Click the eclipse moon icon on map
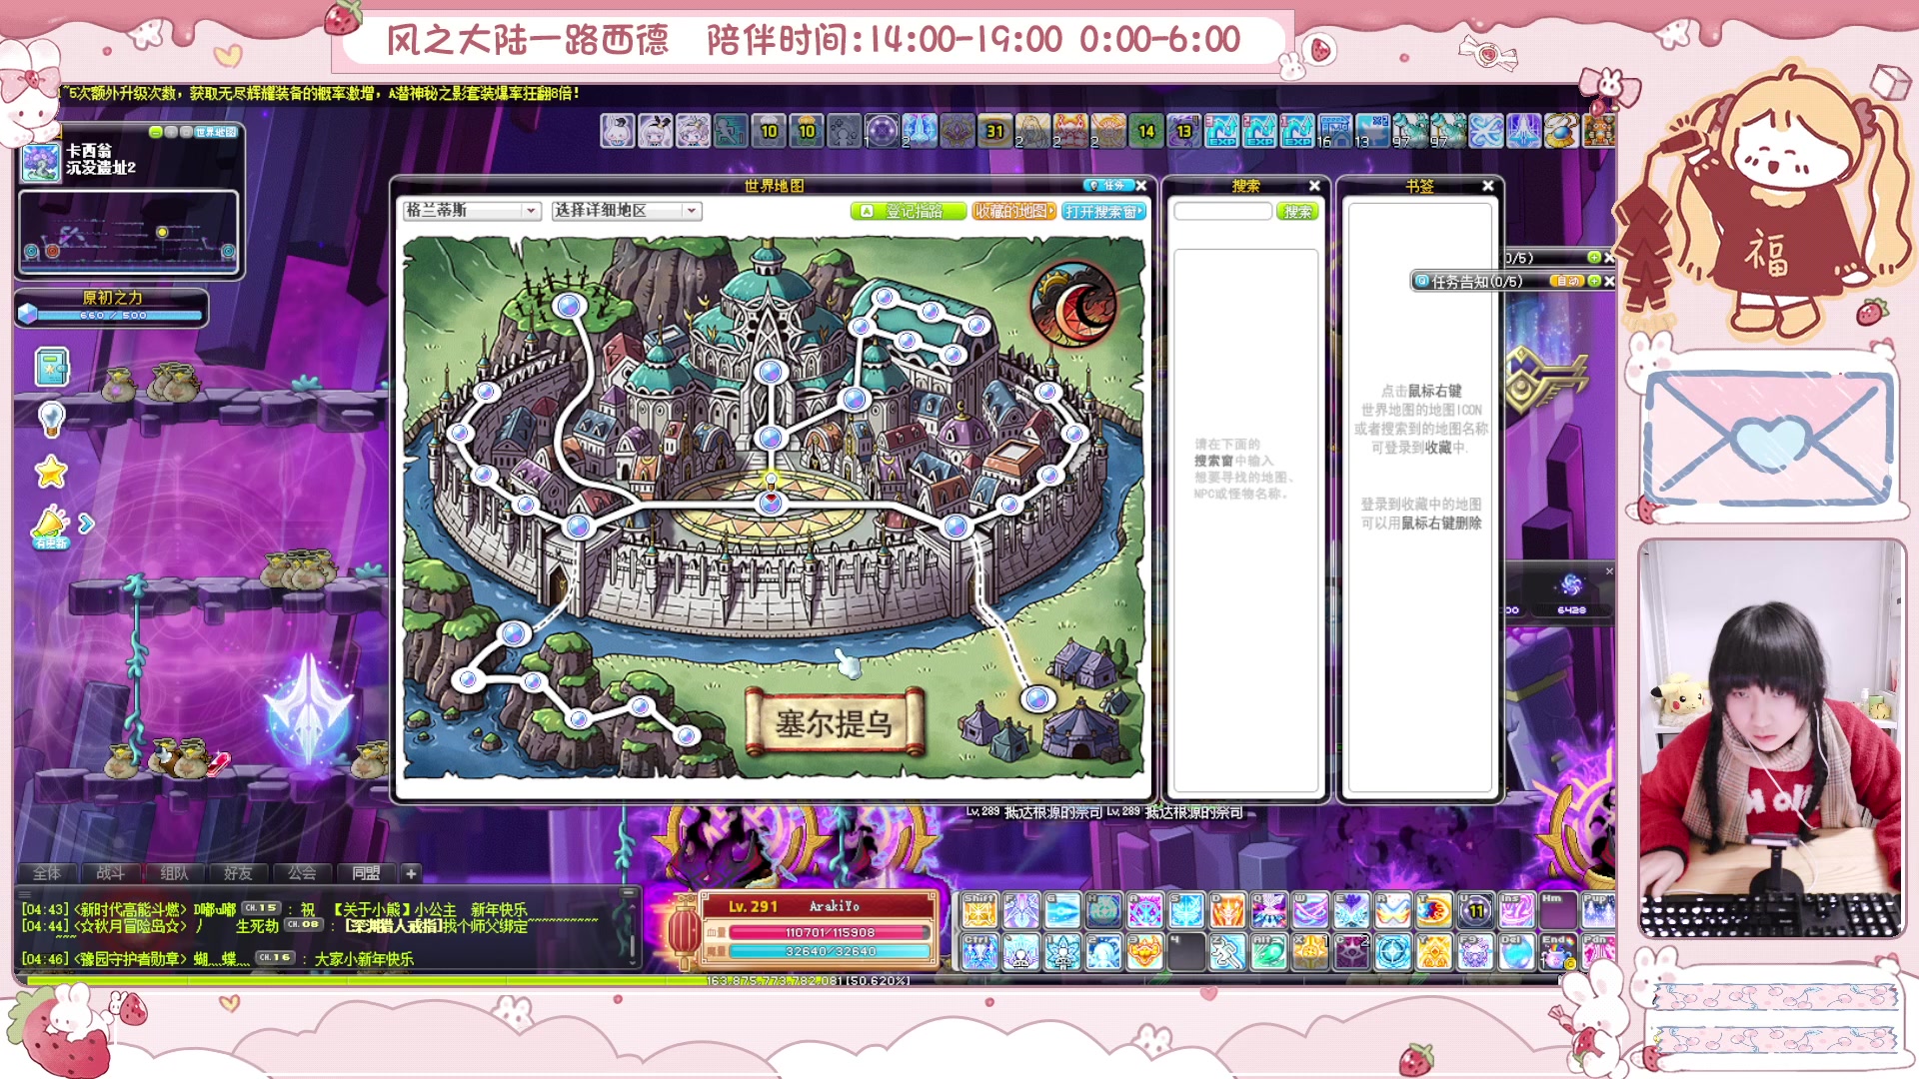This screenshot has height=1079, width=1919. (x=1073, y=304)
